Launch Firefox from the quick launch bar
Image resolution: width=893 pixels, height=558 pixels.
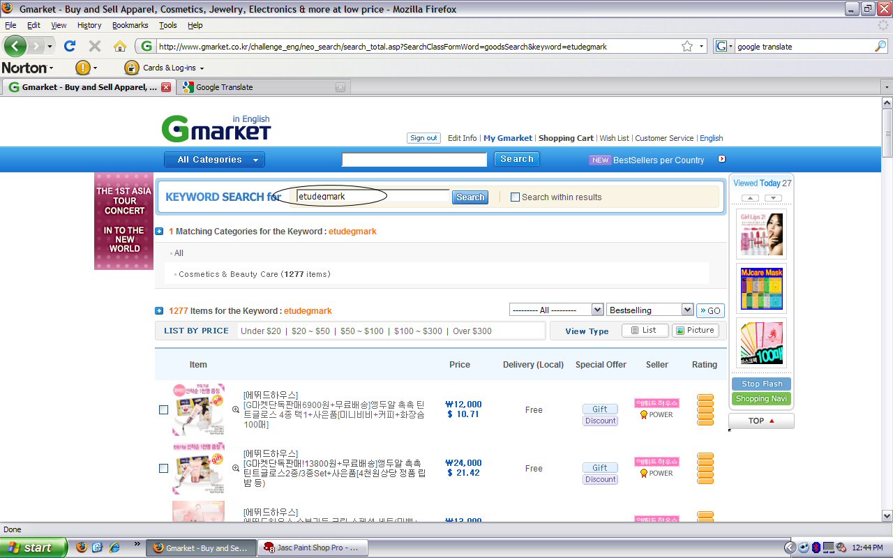coord(82,547)
